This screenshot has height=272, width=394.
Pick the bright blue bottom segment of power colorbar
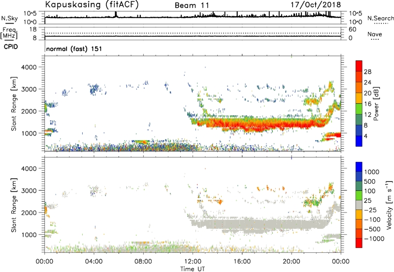pos(359,141)
